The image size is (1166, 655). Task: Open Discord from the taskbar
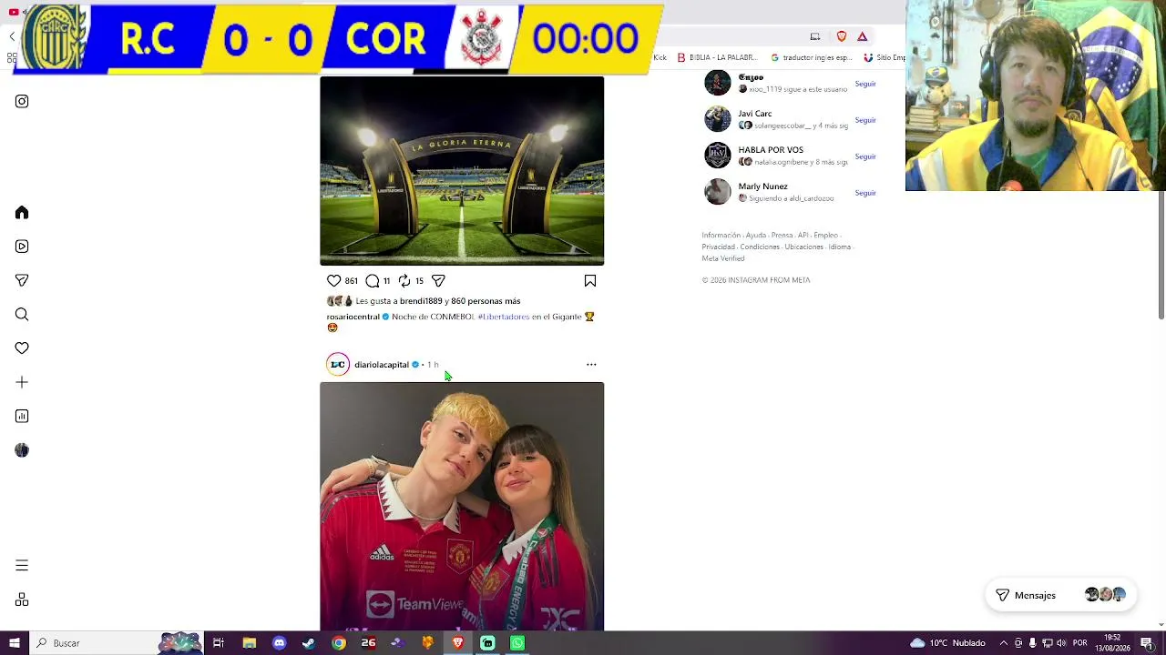click(279, 643)
